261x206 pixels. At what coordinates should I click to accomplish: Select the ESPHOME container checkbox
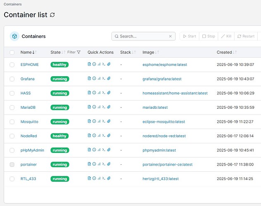click(x=12, y=65)
